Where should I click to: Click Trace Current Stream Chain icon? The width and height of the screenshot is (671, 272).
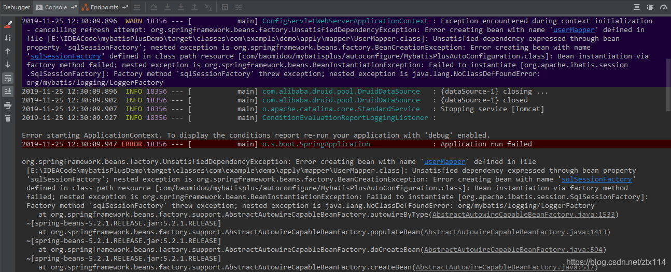point(239,7)
